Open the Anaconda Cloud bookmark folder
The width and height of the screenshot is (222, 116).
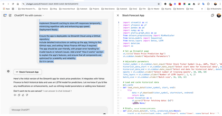tap(67, 9)
